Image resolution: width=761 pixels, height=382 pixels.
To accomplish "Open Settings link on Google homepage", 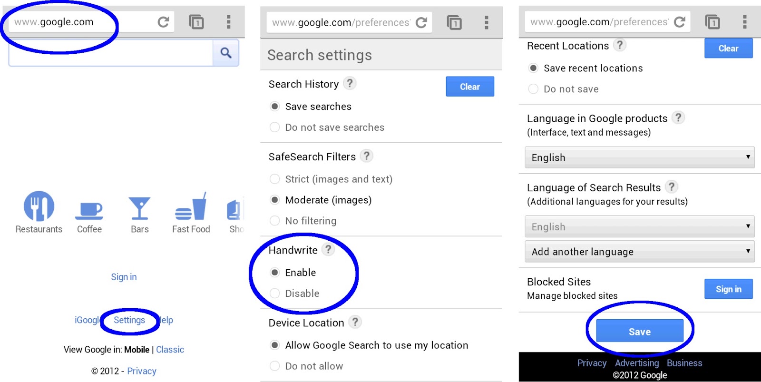I will tap(129, 320).
